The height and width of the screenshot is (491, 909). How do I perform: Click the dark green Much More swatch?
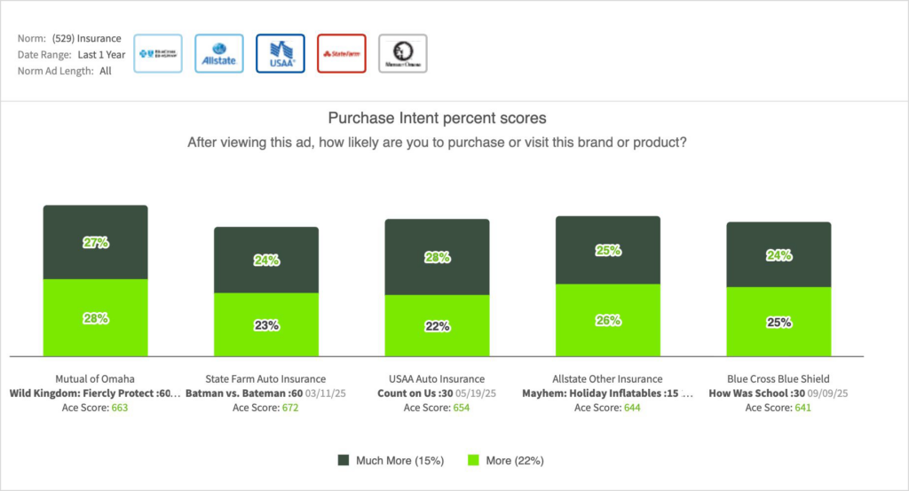click(343, 460)
